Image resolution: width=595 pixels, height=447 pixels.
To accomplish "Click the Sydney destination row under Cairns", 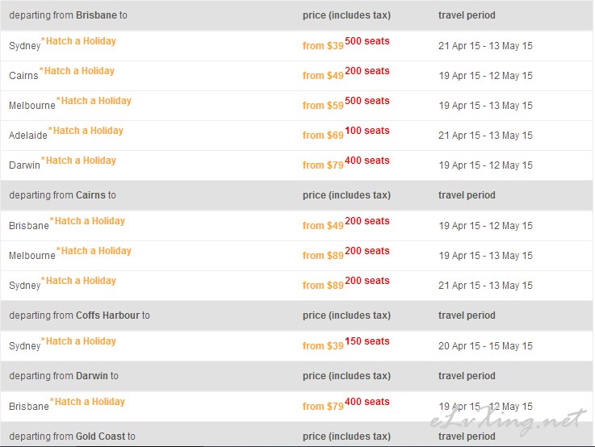I will [x=24, y=286].
